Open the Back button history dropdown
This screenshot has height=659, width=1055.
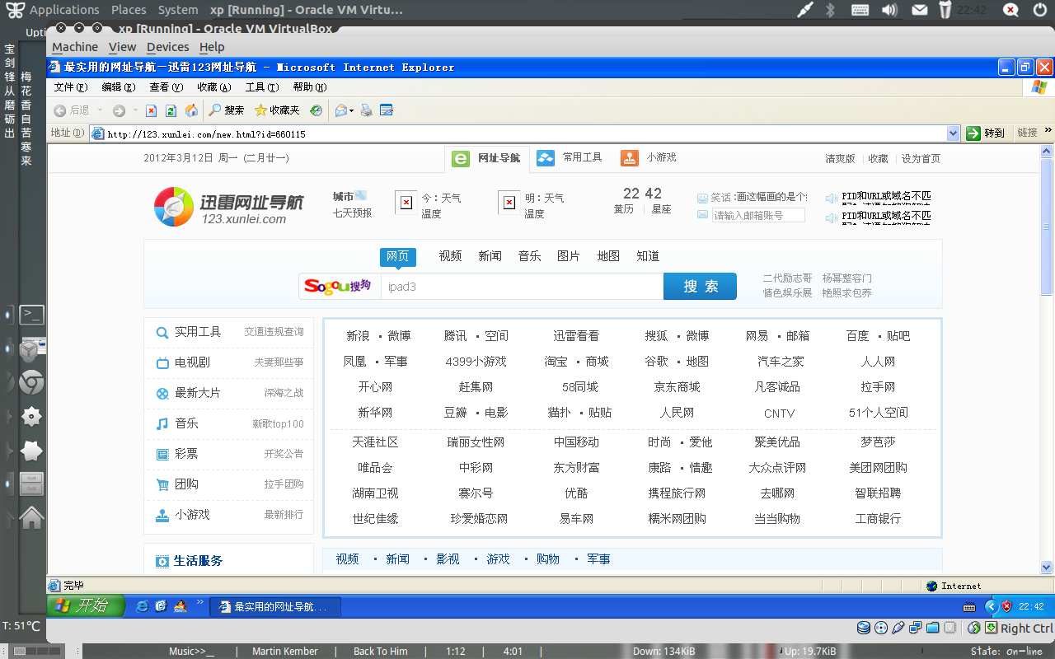(100, 110)
